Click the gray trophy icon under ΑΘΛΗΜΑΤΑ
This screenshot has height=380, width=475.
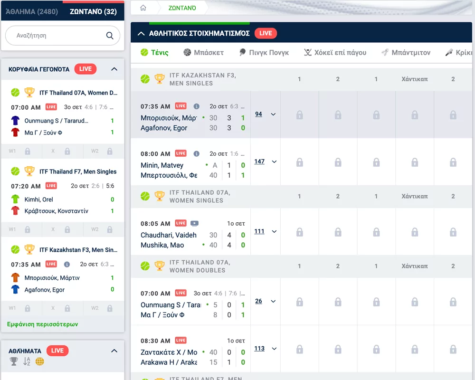tap(14, 362)
